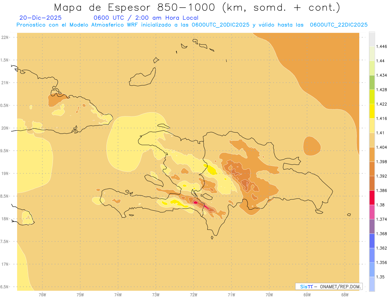Pick the colorbar value '1.416'
The image size is (387, 299).
382,118
